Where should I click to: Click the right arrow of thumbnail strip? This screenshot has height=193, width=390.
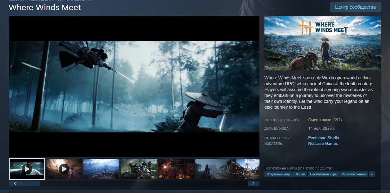point(254,183)
